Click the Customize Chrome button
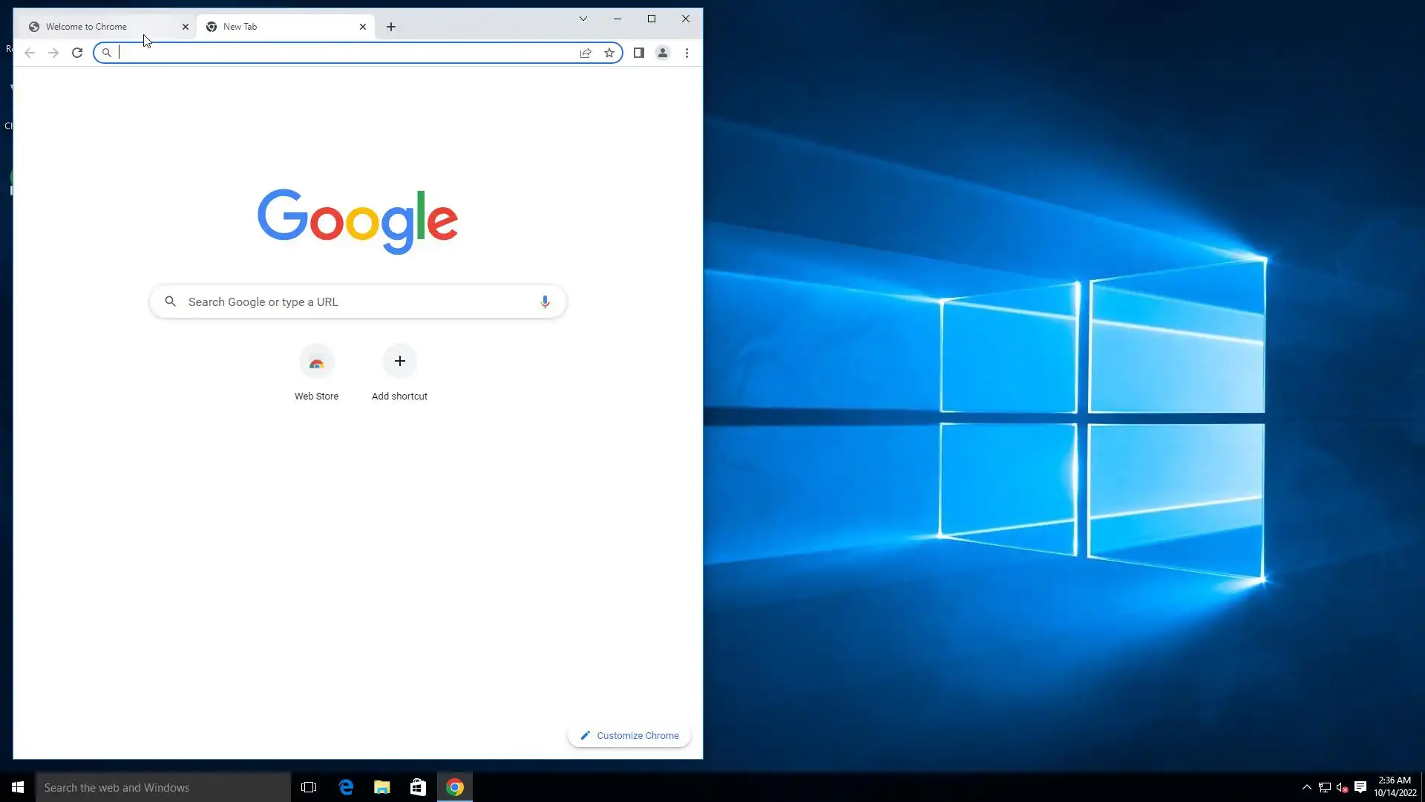This screenshot has width=1425, height=802. tap(629, 735)
